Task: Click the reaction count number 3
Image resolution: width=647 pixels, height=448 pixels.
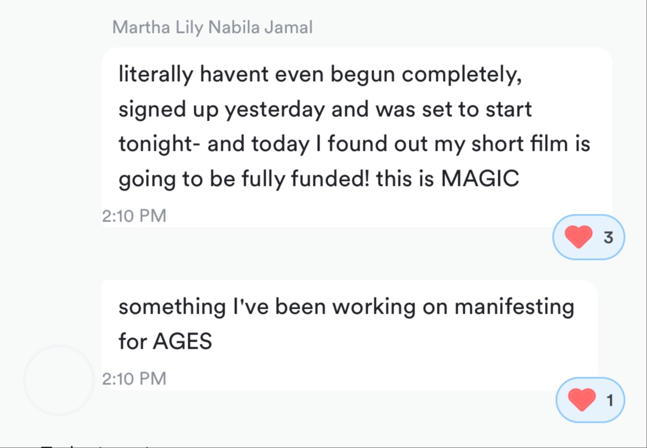Action: (608, 237)
